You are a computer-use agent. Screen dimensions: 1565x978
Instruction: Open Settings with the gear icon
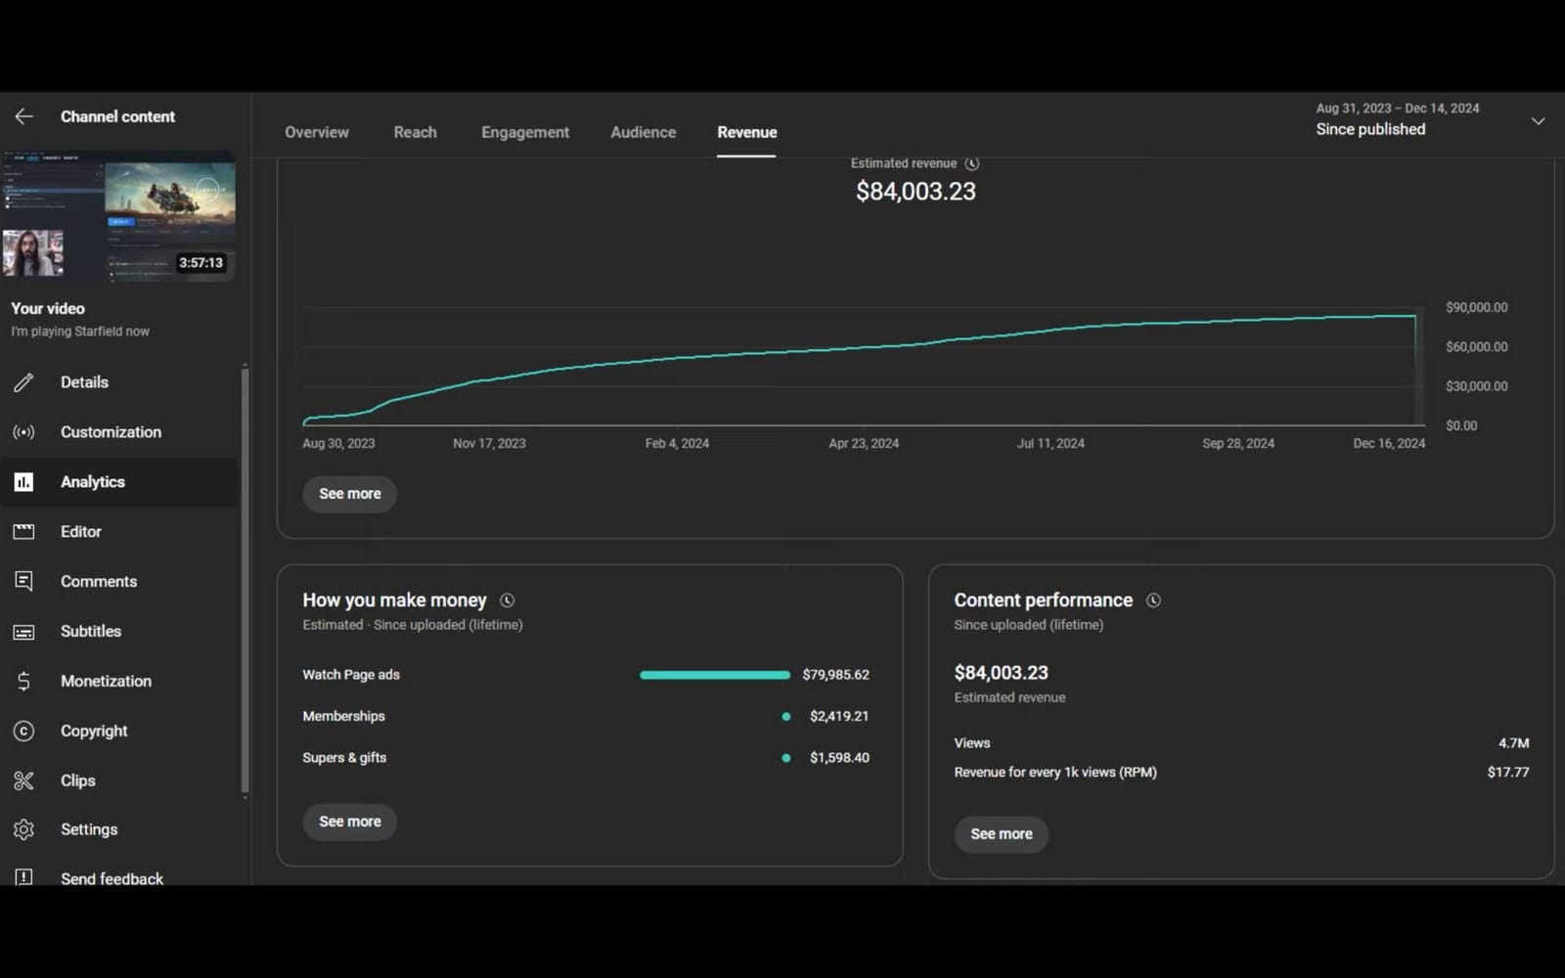(x=23, y=828)
